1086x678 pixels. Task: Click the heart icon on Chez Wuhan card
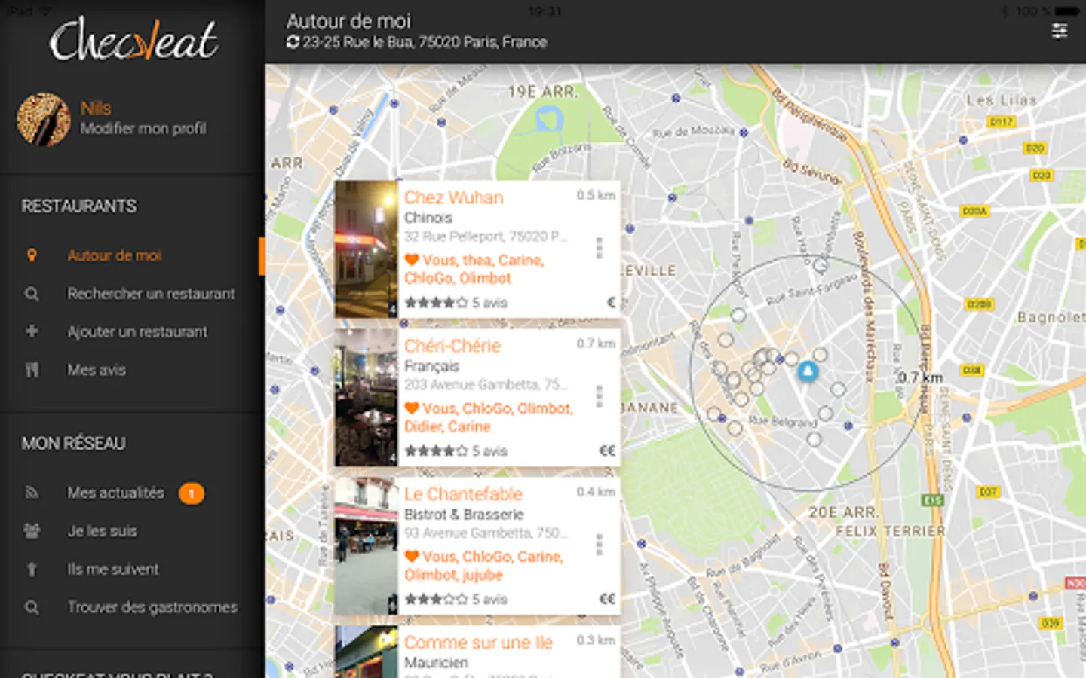click(x=412, y=260)
